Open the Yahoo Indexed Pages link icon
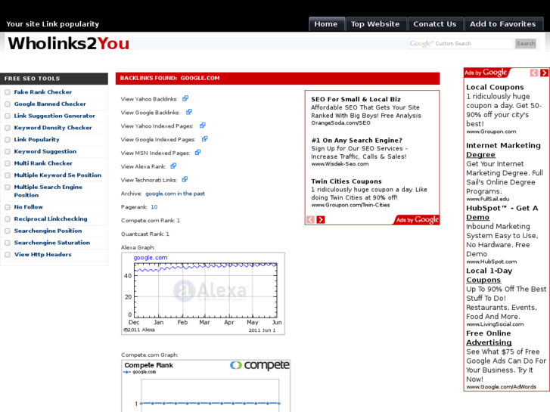The width and height of the screenshot is (550, 412). pyautogui.click(x=203, y=125)
